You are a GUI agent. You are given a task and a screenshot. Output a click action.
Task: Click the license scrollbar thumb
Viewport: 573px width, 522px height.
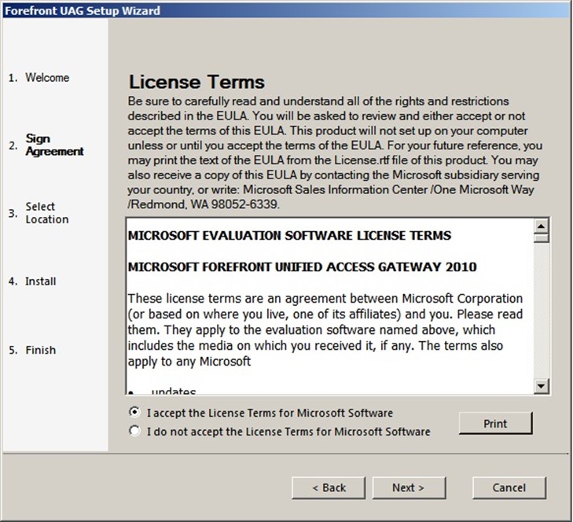click(x=541, y=238)
